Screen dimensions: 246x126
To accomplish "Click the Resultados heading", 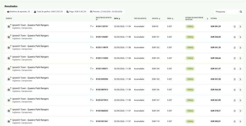I will click(x=11, y=6).
